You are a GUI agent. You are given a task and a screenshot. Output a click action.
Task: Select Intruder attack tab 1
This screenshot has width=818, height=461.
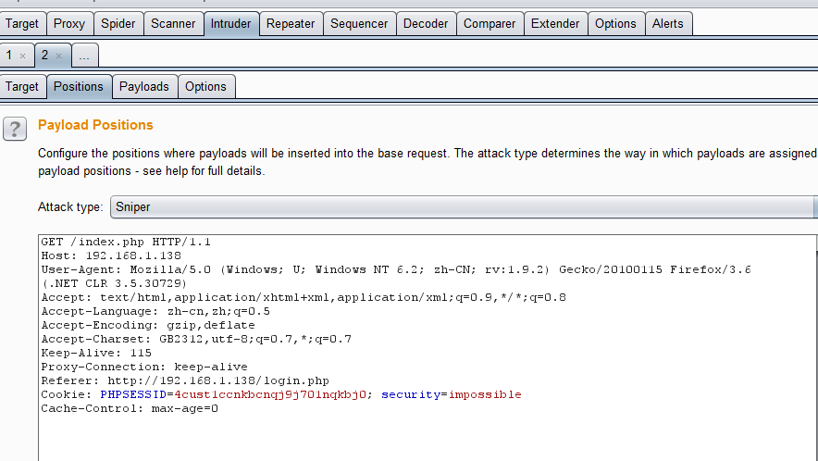[9, 56]
